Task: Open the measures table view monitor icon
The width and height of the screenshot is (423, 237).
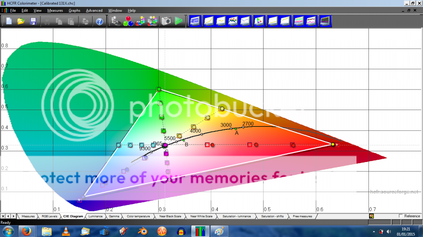Action: point(195,21)
